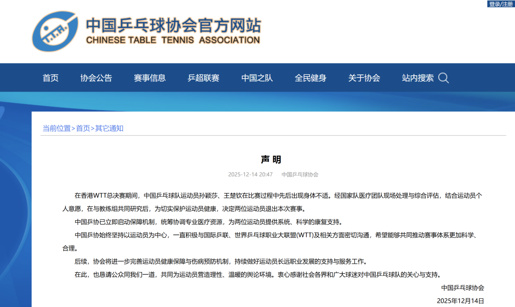Navigate to the 中国之队 section
The image size is (515, 307).
click(257, 78)
